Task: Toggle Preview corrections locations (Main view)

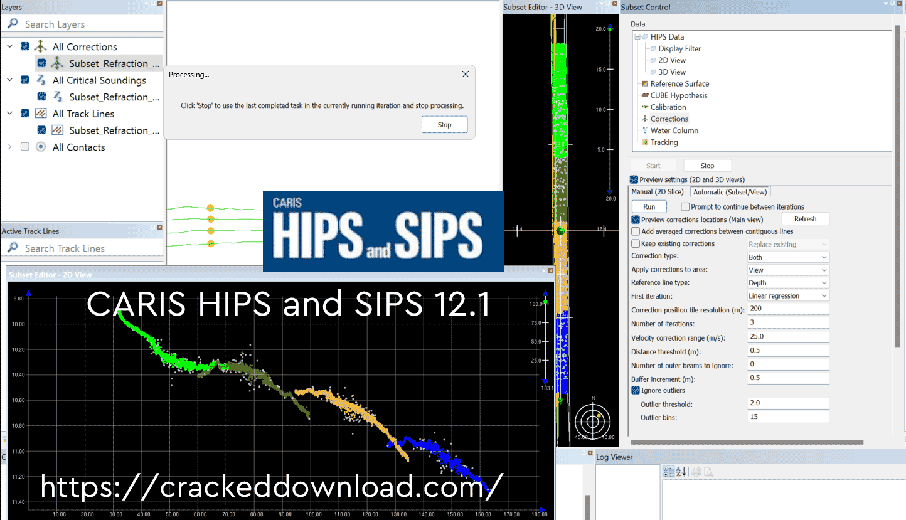Action: [x=636, y=220]
